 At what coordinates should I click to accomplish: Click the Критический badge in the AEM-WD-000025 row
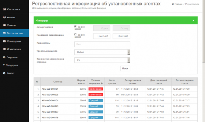pyautogui.click(x=96, y=95)
